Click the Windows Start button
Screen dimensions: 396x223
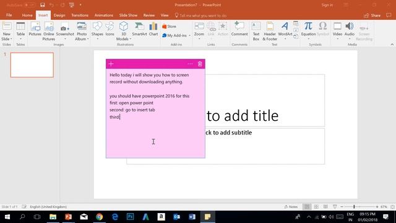coord(7,217)
